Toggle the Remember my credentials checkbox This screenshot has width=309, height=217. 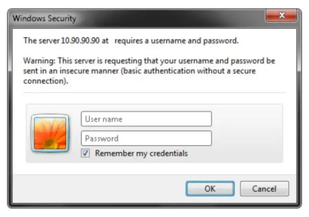pyautogui.click(x=86, y=153)
